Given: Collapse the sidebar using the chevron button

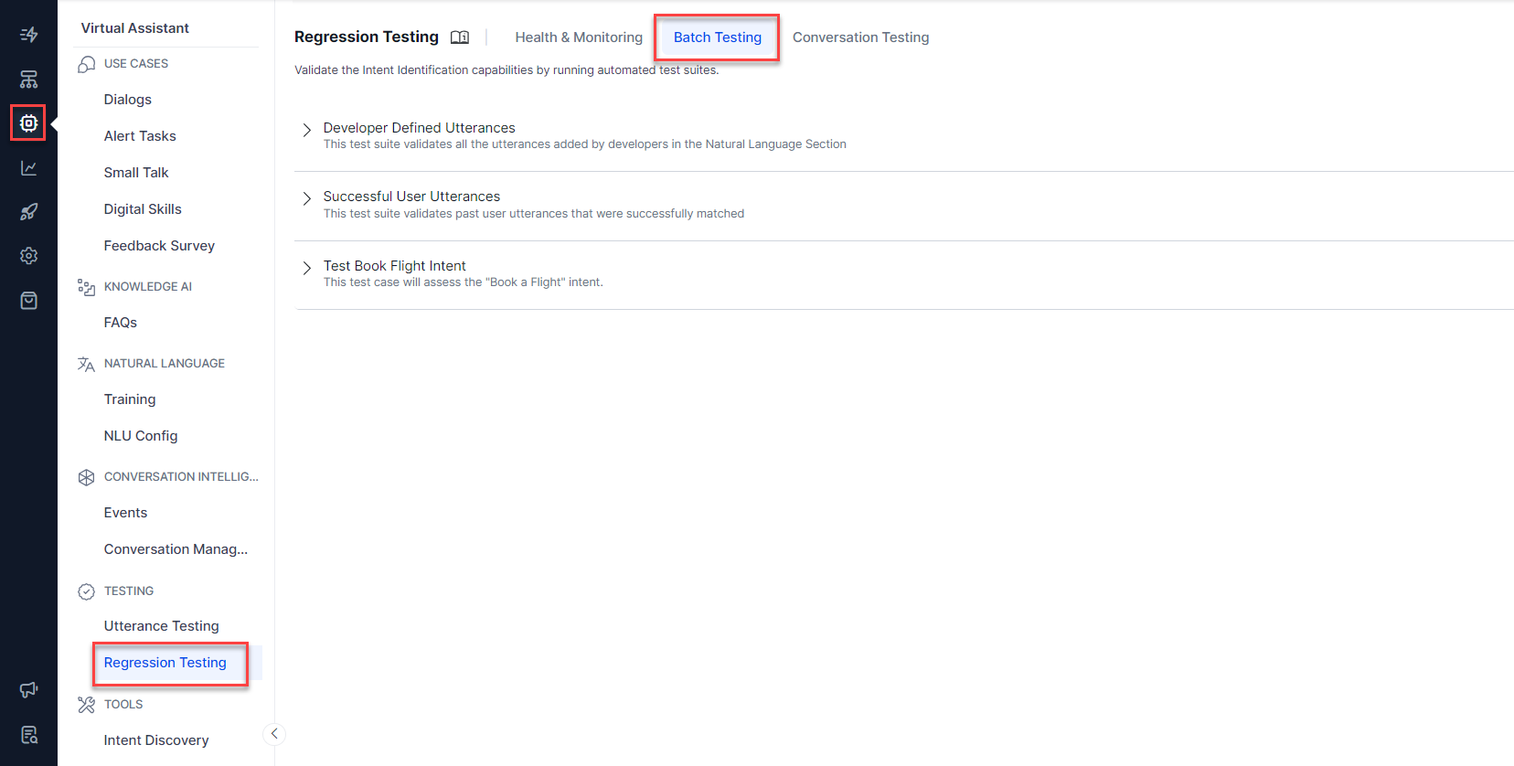Looking at the screenshot, I should tap(274, 734).
